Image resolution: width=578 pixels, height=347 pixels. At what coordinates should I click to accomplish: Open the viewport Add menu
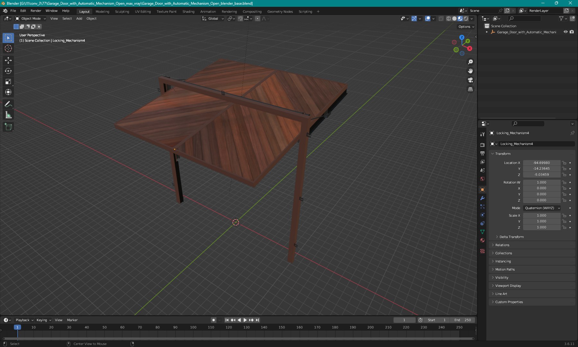click(79, 19)
